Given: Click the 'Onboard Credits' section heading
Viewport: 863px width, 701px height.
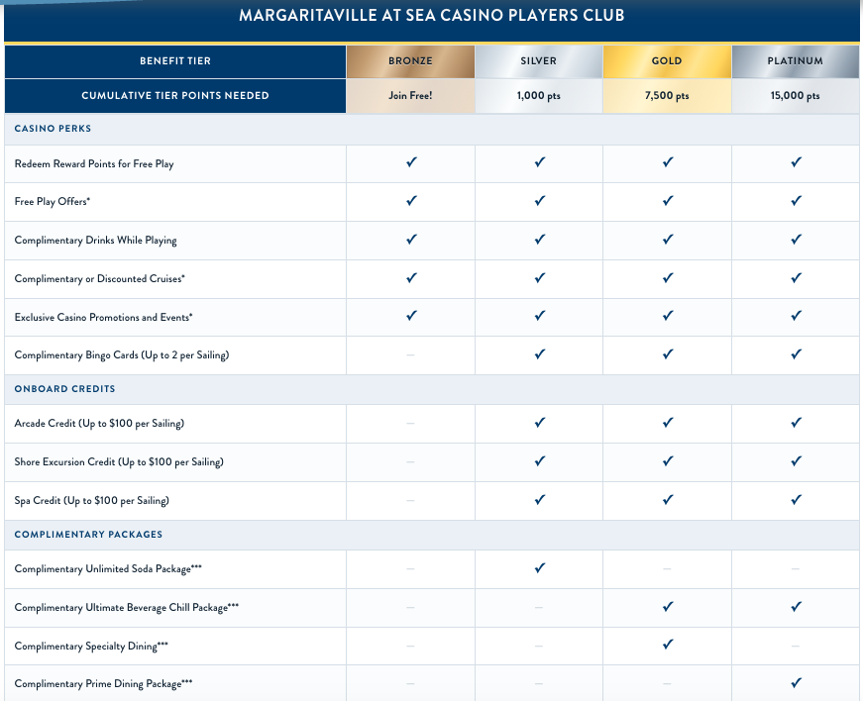Looking at the screenshot, I should click(x=65, y=389).
